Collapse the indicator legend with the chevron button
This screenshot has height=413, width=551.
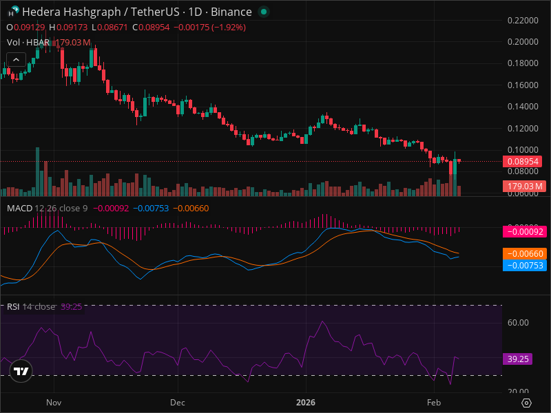(16, 60)
